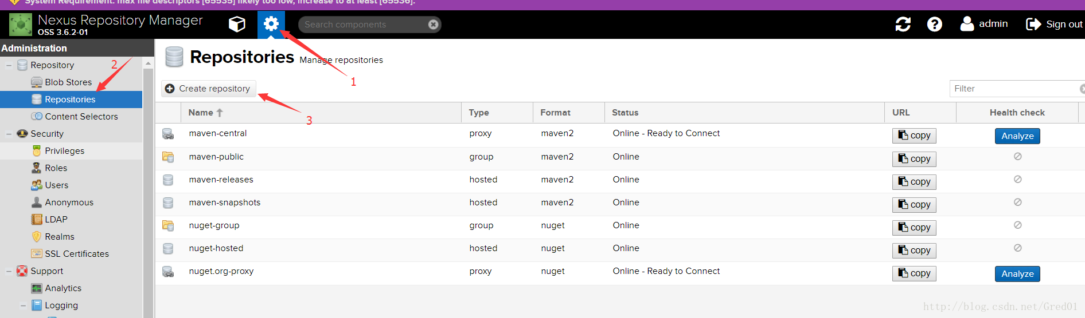Open Analytics under Support

(x=63, y=288)
